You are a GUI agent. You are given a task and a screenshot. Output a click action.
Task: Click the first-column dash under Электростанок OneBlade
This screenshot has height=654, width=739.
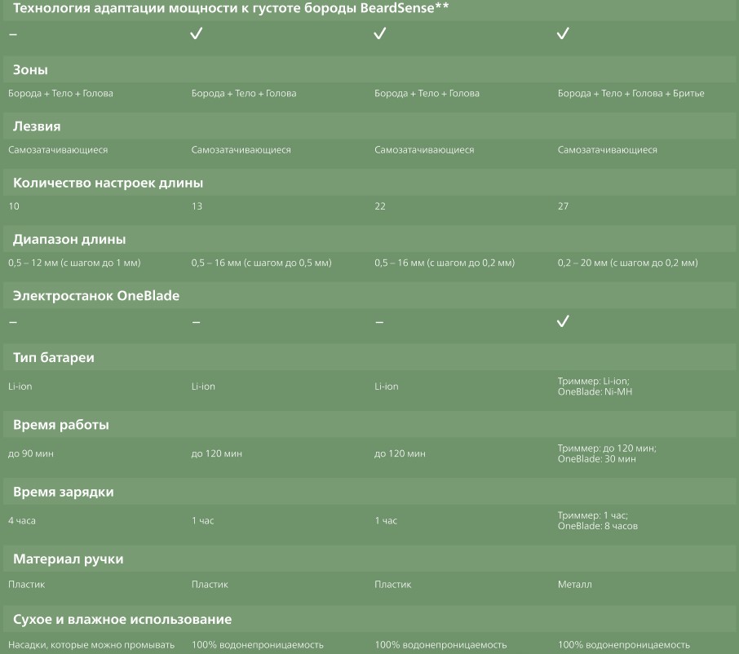(12, 322)
